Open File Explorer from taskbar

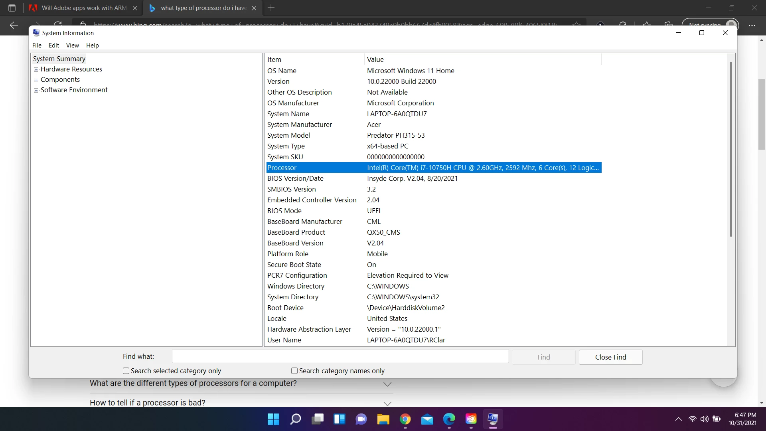pos(383,419)
